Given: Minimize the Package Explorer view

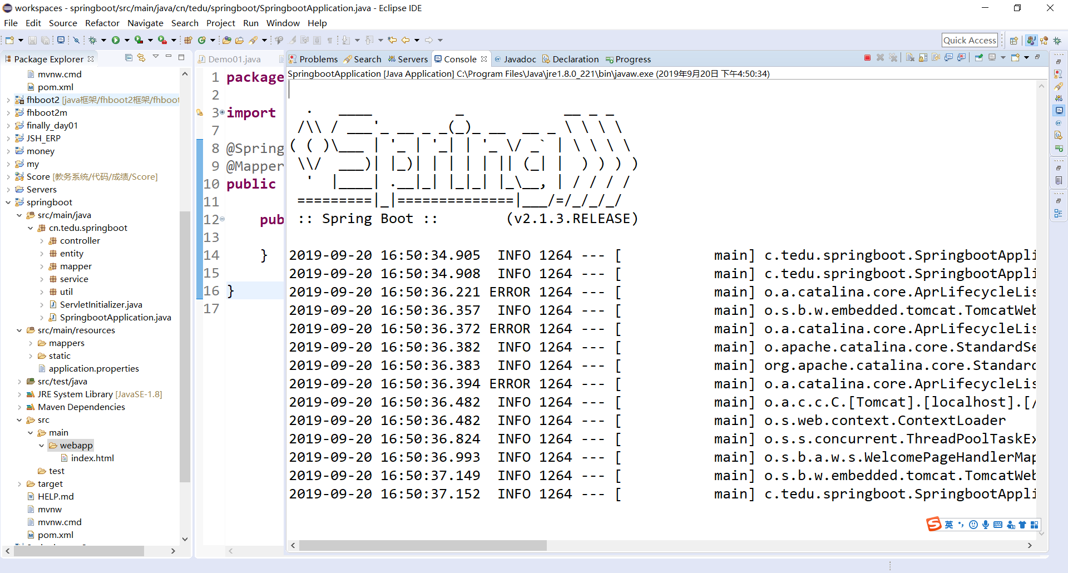Looking at the screenshot, I should (x=169, y=56).
